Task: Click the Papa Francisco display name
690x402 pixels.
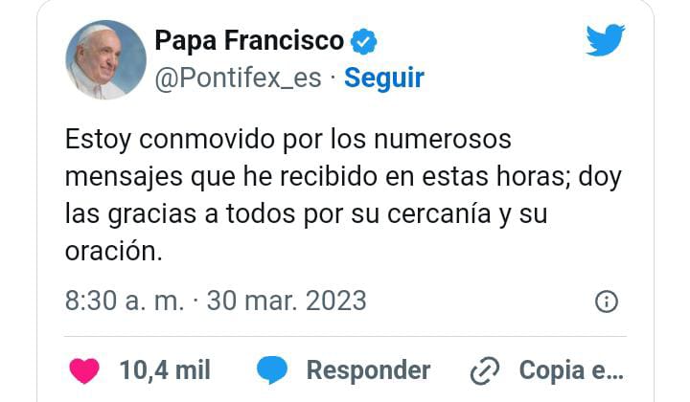Action: [249, 41]
